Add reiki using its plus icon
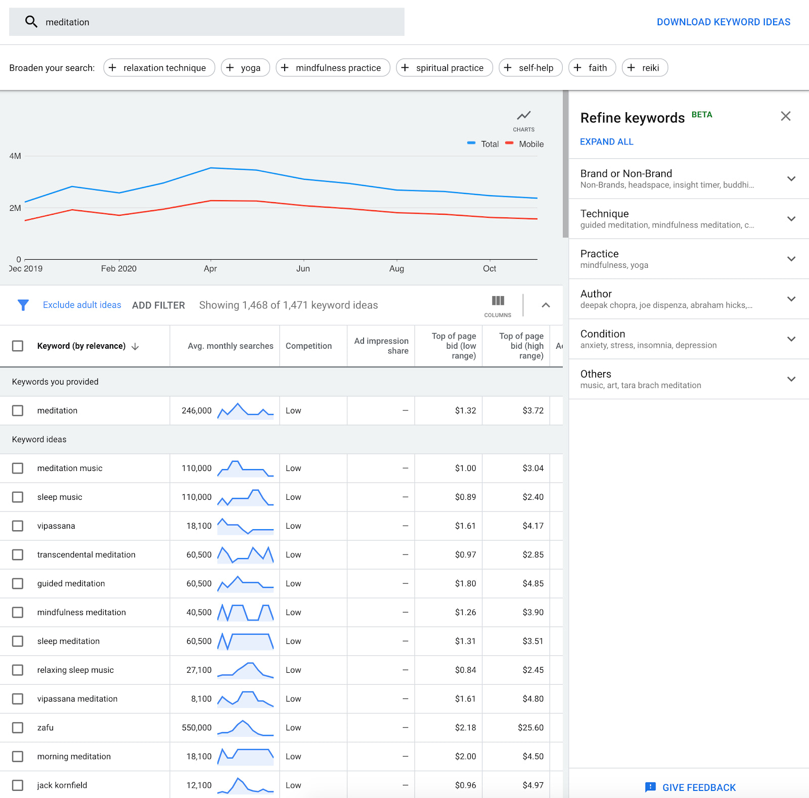 point(631,67)
